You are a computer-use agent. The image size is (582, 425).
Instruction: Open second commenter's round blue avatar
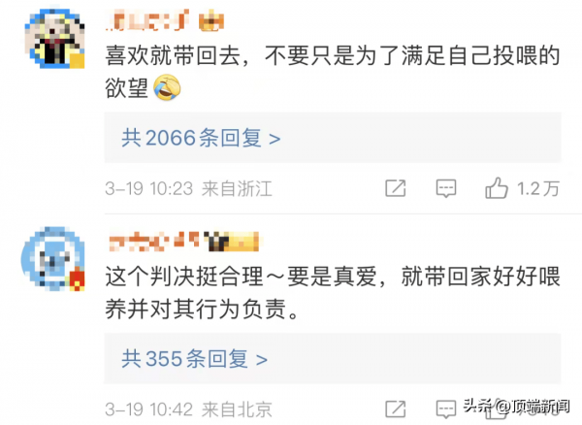pyautogui.click(x=53, y=258)
